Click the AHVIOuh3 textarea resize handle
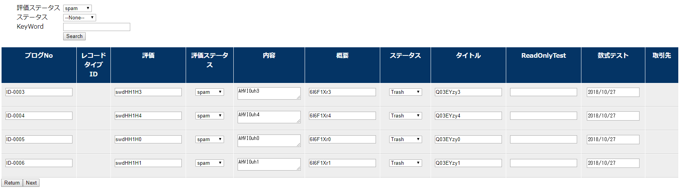Viewport: 681px width, 195px height. [298, 97]
